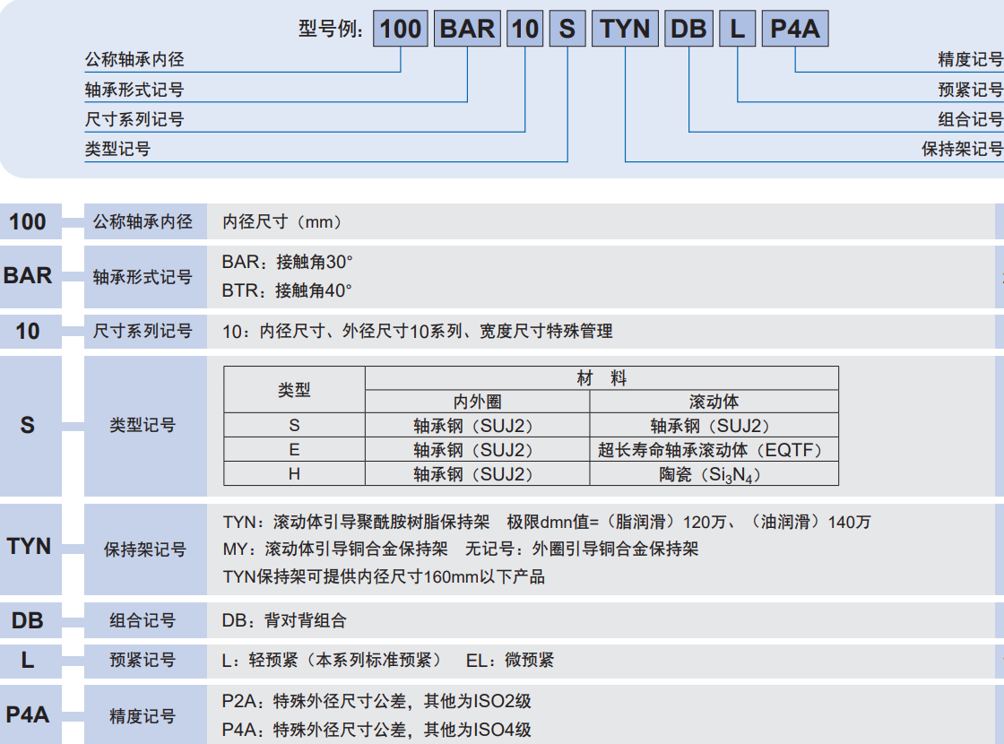
Task: Click the 'BAR' box in model example
Action: (x=467, y=29)
